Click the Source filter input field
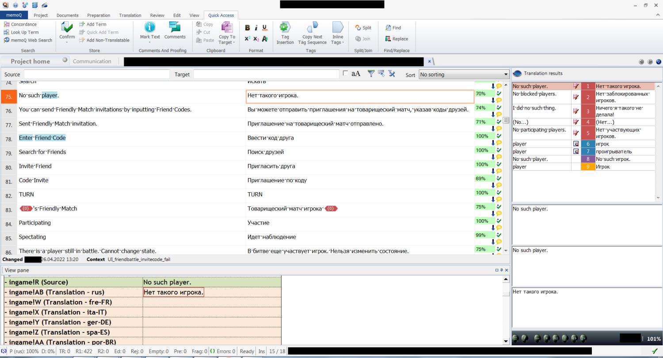The height and width of the screenshot is (358, 663). (96, 74)
